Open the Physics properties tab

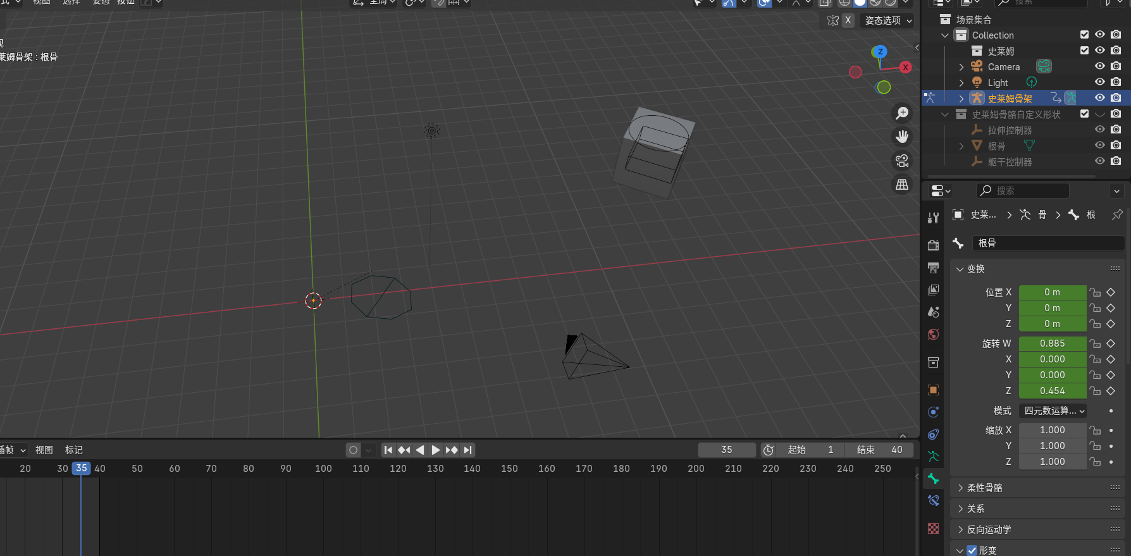tap(933, 412)
